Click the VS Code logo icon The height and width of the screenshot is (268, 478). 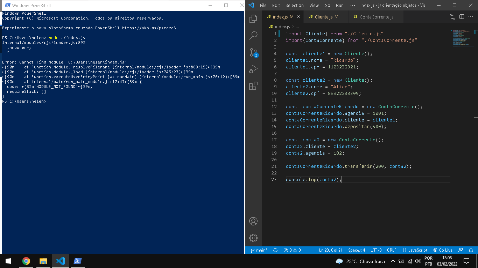[x=251, y=5]
